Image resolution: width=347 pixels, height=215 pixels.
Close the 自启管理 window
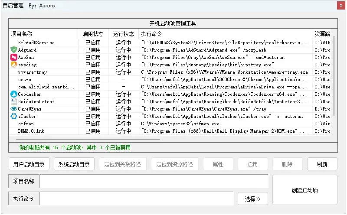pyautogui.click(x=341, y=6)
